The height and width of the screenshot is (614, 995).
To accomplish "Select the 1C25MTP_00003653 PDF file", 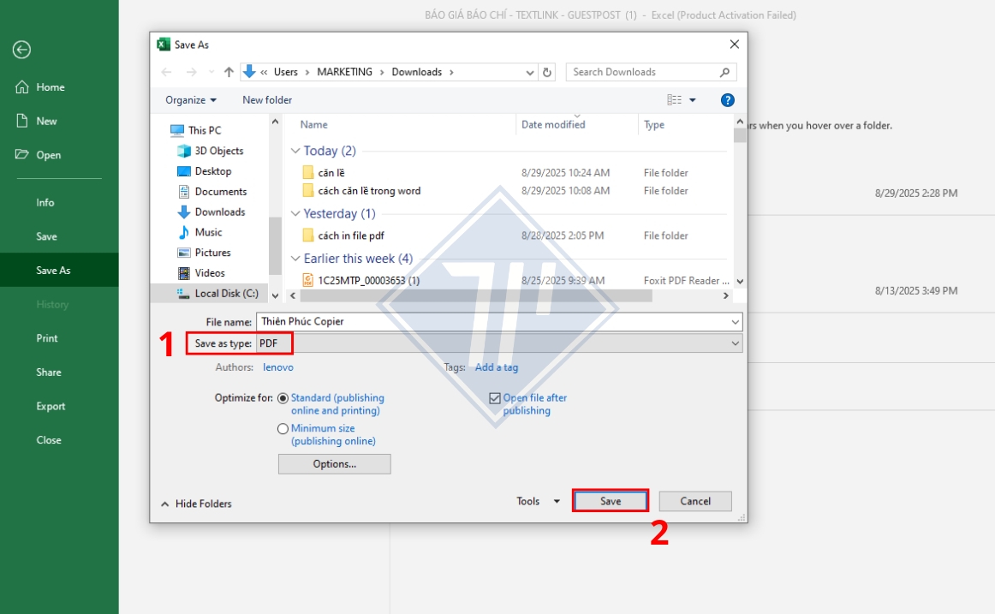I will (368, 280).
